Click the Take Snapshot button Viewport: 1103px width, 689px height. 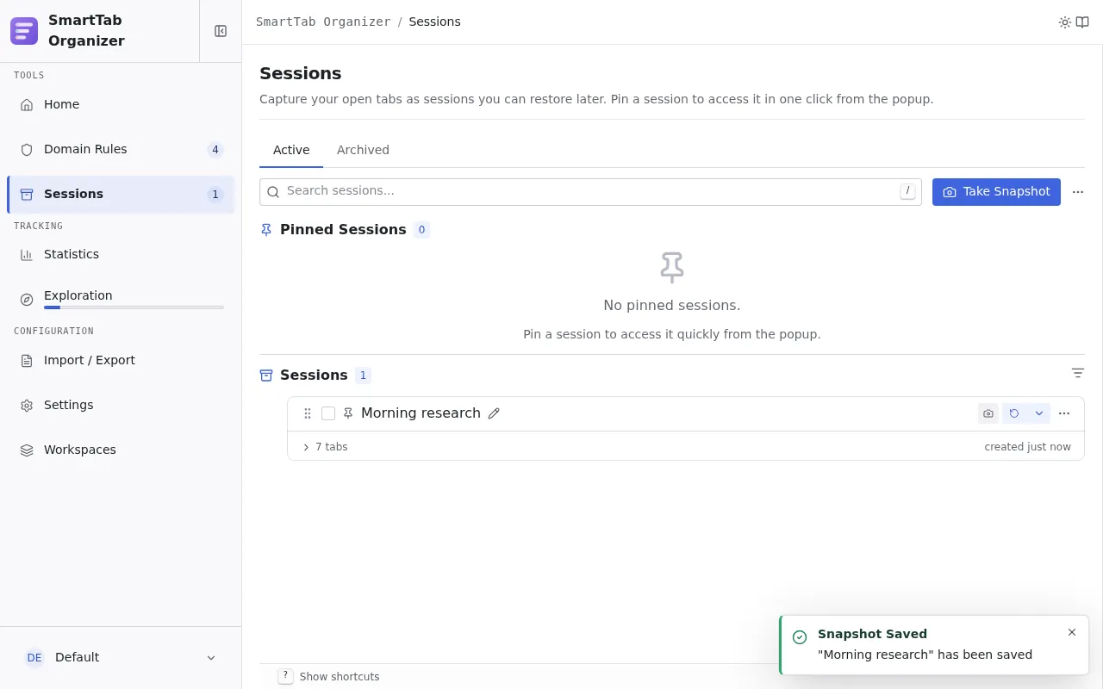[996, 191]
